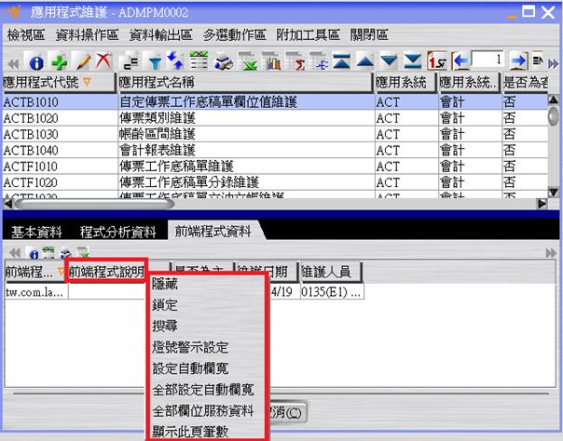This screenshot has height=441, width=563.
Task: Click the printer icon in main toolbar
Action: [x=224, y=60]
